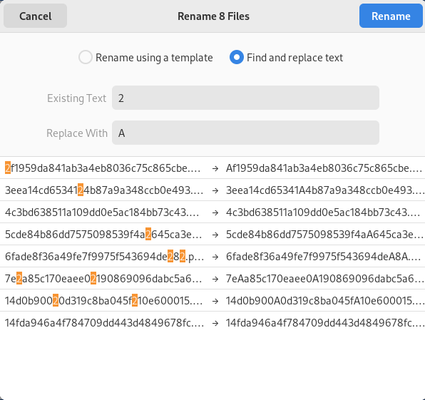This screenshot has width=425, height=400.
Task: Click arrow icon in 6fade8f3 row
Action: [x=215, y=257]
